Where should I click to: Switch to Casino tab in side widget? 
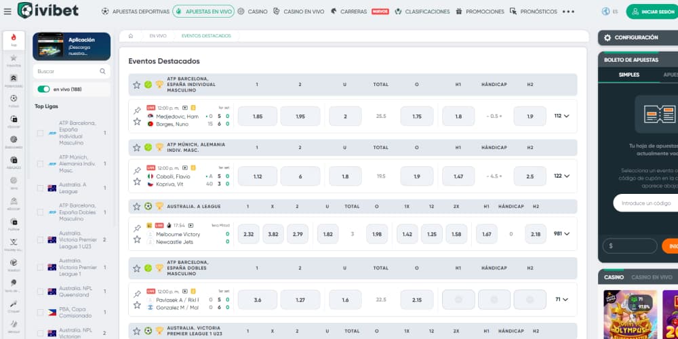tap(614, 277)
